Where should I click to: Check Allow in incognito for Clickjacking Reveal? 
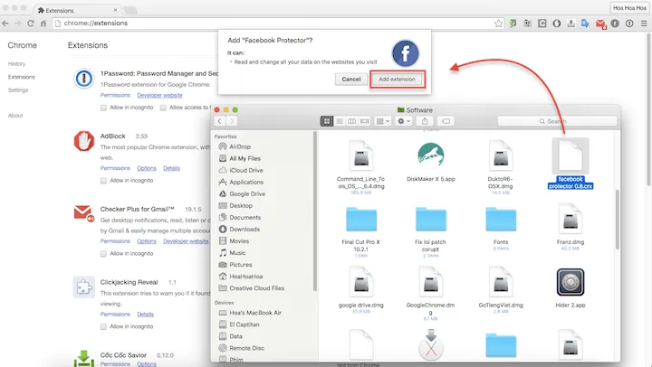pyautogui.click(x=103, y=325)
